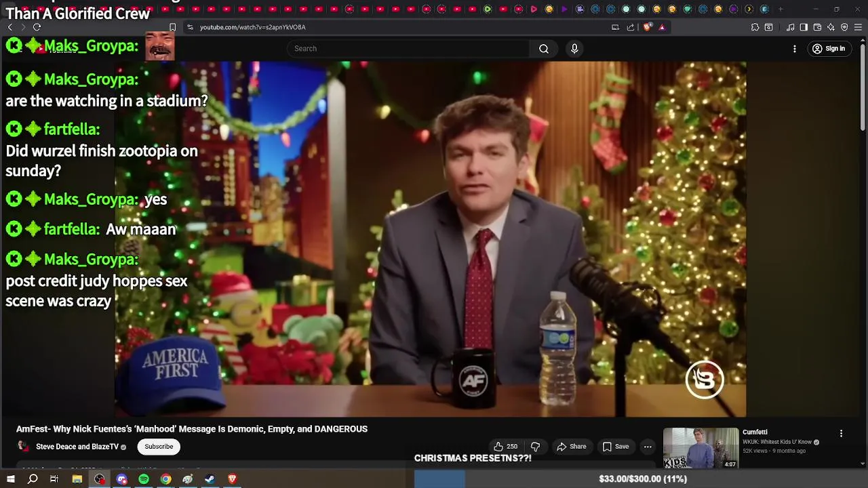Reload the YouTube page
The image size is (868, 488).
click(x=37, y=27)
